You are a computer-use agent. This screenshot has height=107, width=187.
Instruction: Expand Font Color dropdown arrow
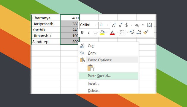(117, 32)
